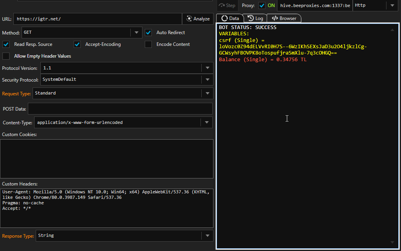Click the scroll-up arrow in the Data output panel
Screen dimensions: 401x251
click(x=392, y=30)
